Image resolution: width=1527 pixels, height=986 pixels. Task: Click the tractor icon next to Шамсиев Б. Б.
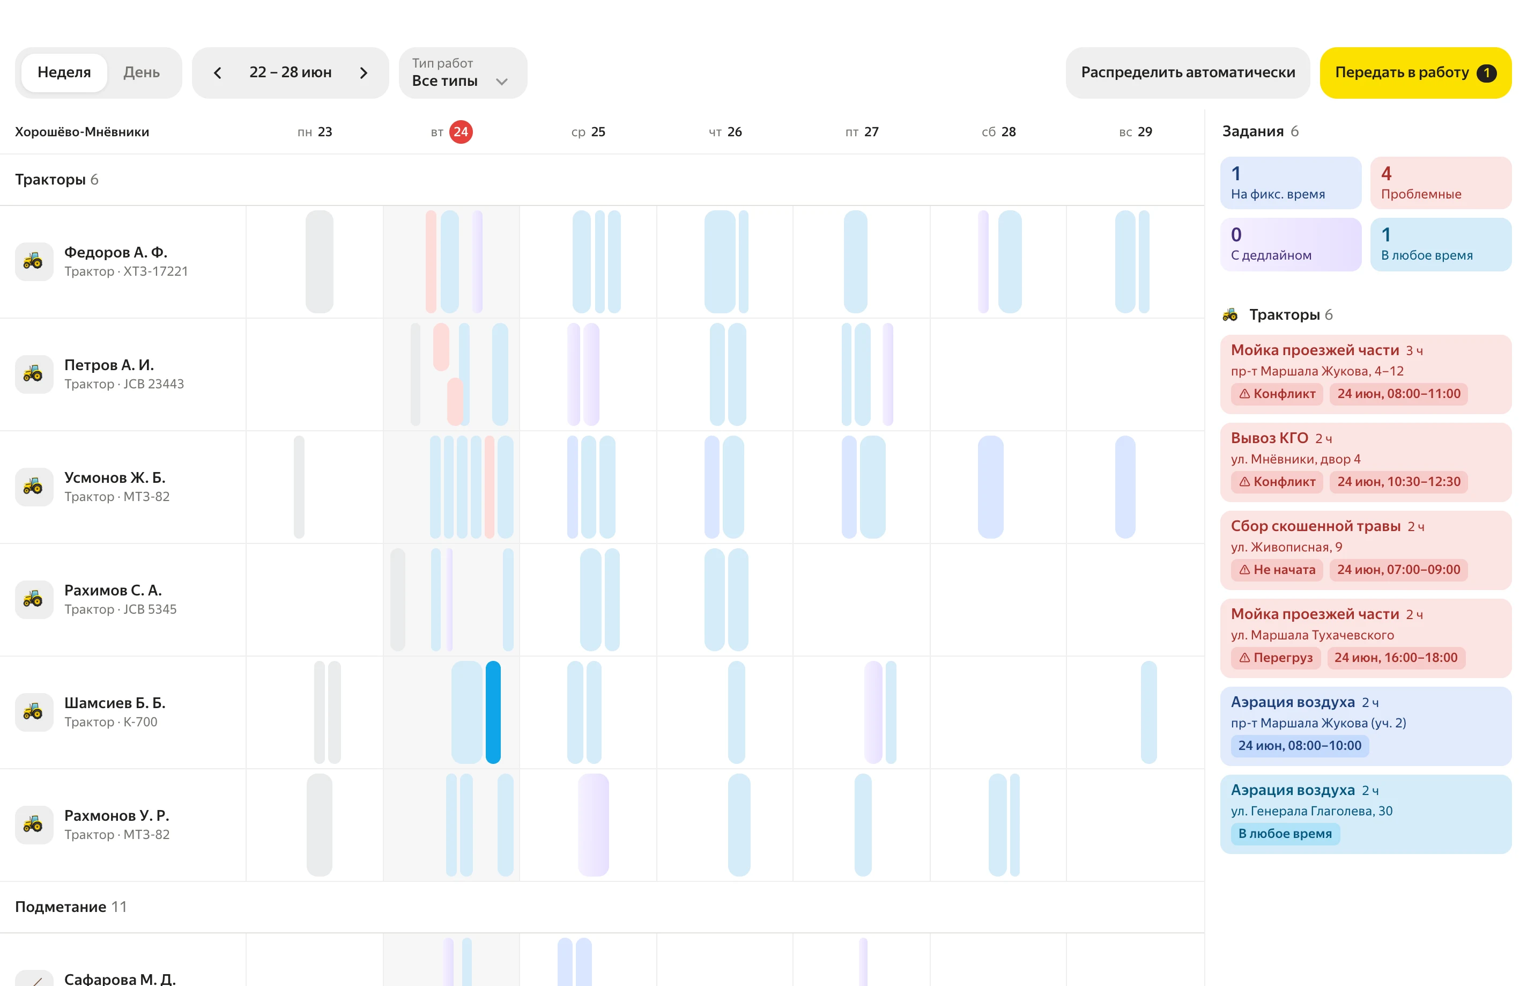[x=34, y=712]
